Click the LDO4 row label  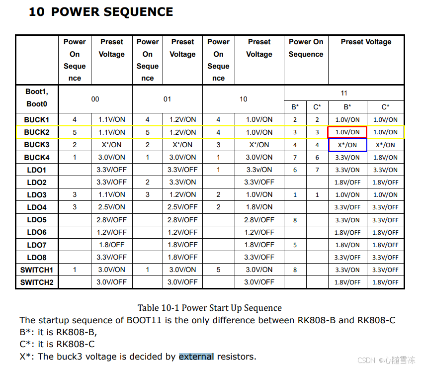coord(37,207)
